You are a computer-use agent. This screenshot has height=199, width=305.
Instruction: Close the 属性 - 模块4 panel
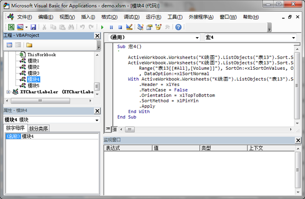pos(97,111)
